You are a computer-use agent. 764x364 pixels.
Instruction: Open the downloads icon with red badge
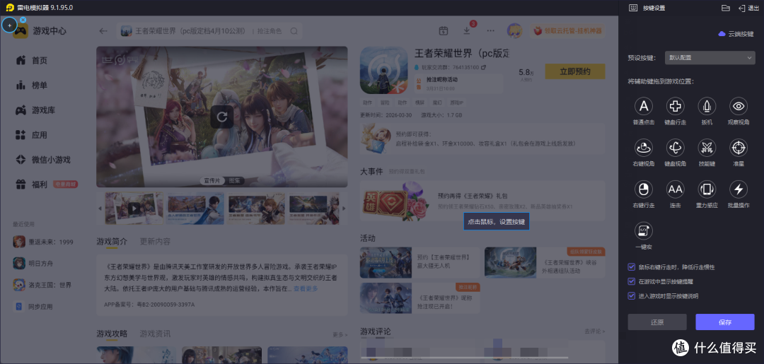click(x=467, y=30)
